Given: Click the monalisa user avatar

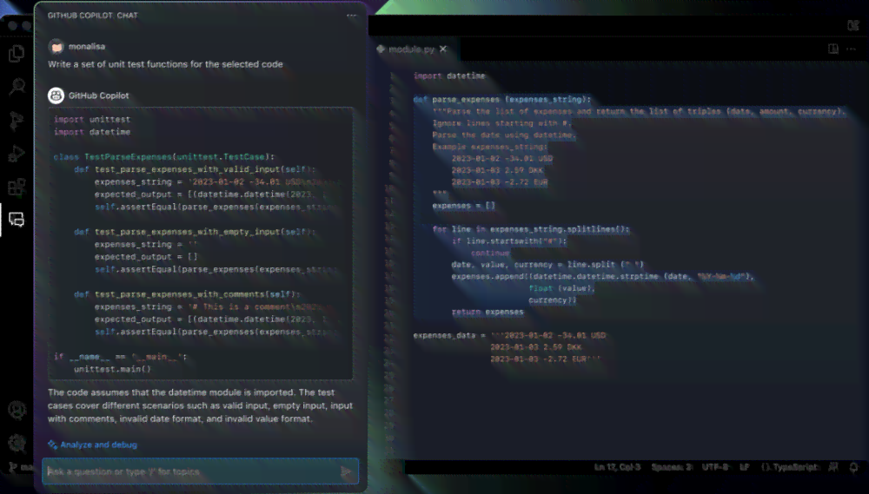Looking at the screenshot, I should coord(56,47).
